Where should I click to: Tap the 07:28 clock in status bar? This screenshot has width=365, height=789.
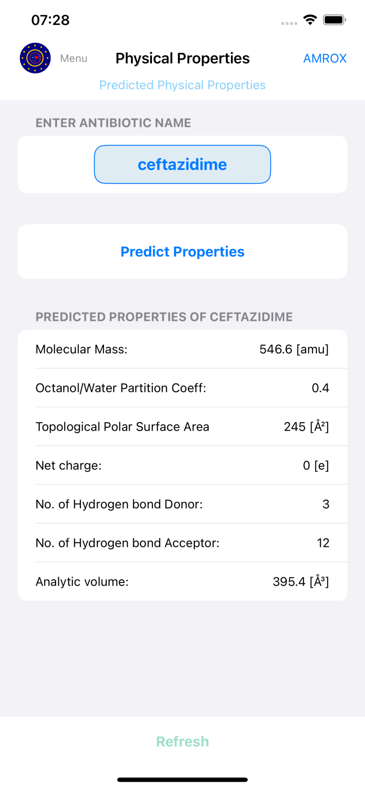(x=50, y=20)
